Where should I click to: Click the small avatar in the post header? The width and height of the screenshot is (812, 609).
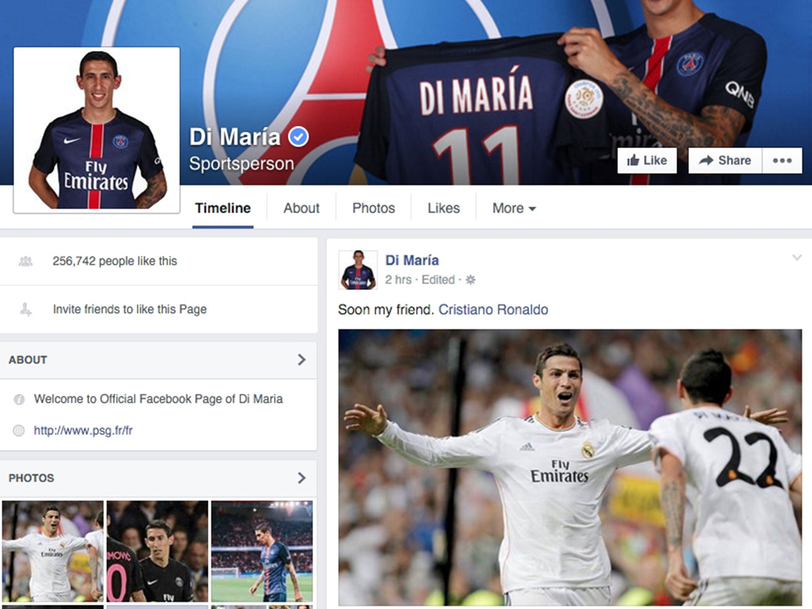point(358,270)
